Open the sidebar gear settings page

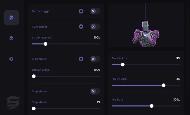pyautogui.click(x=11, y=59)
